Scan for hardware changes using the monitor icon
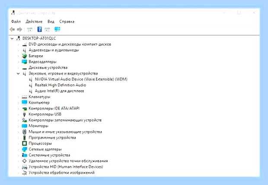The height and width of the screenshot is (185, 268). pos(57,29)
